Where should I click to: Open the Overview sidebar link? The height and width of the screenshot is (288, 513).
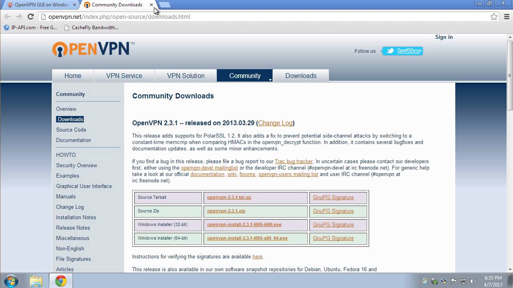pyautogui.click(x=66, y=109)
